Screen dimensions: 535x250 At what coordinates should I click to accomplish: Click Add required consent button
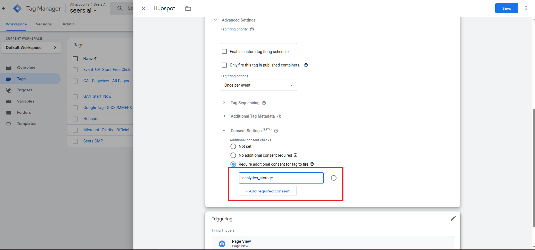click(x=268, y=191)
